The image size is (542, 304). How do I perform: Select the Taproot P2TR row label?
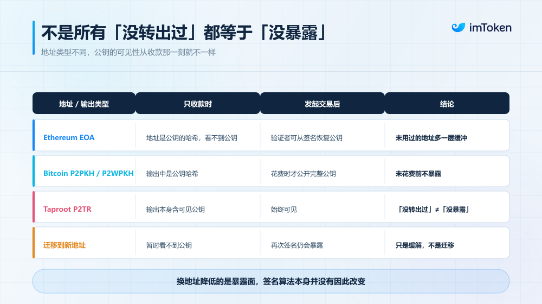(67, 209)
